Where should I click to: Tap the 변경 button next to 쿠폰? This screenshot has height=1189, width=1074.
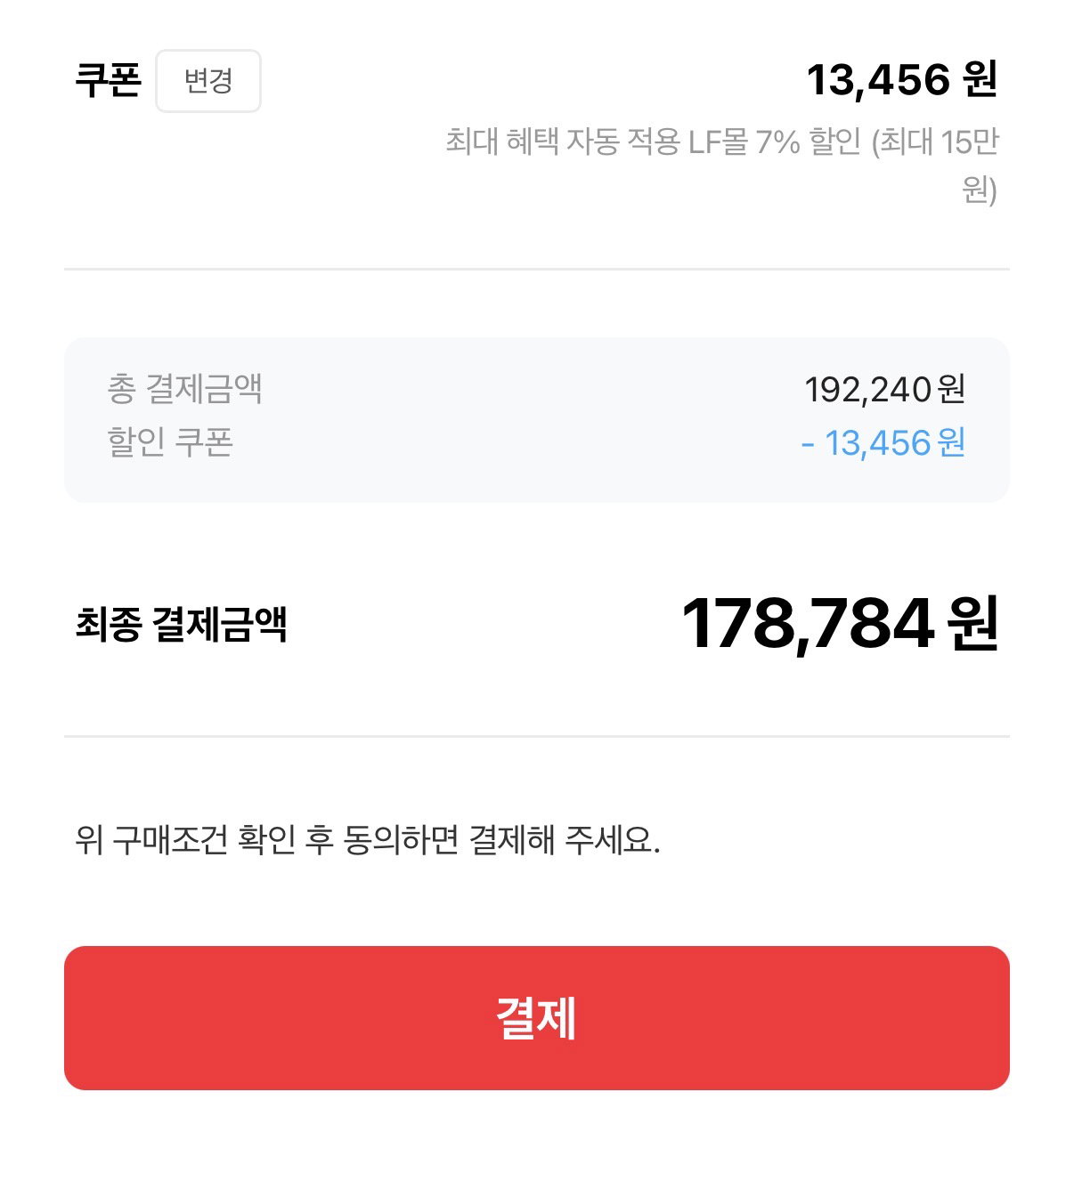pos(208,81)
